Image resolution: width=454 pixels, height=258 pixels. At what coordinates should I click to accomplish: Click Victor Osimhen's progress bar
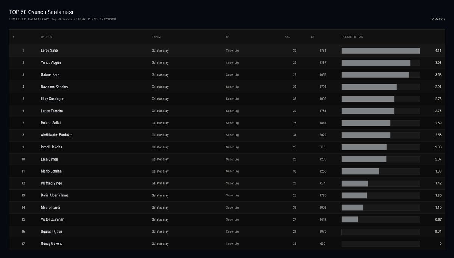(x=381, y=220)
